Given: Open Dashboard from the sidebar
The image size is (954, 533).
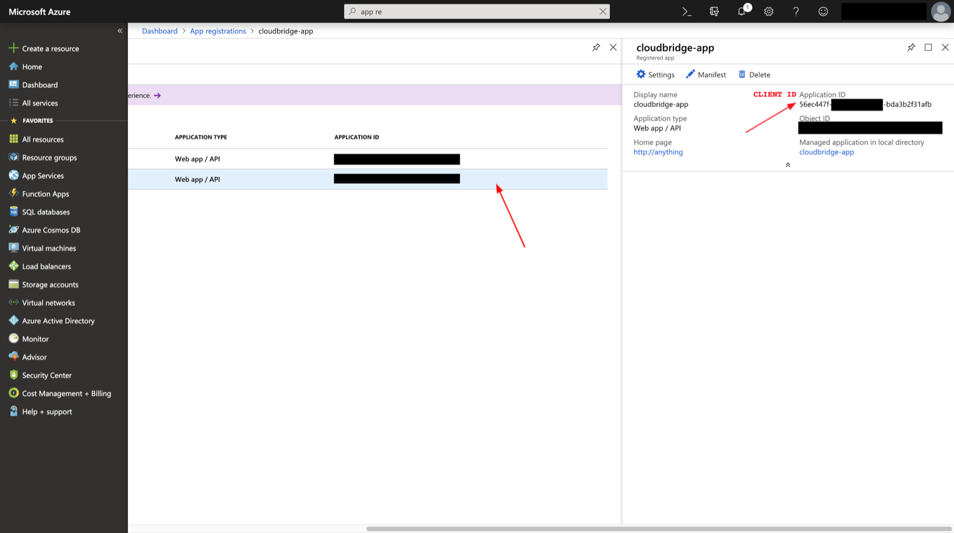Looking at the screenshot, I should click(x=33, y=85).
